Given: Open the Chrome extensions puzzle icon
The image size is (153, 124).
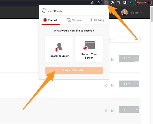Looking at the screenshot, I should click(112, 3).
